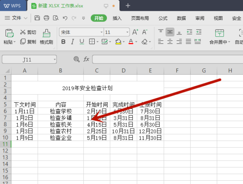Click the Copy (复制) button

point(28,42)
